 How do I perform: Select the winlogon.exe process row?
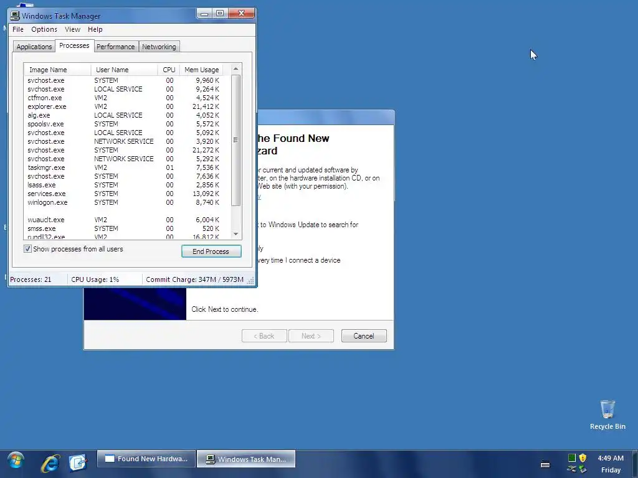(124, 202)
